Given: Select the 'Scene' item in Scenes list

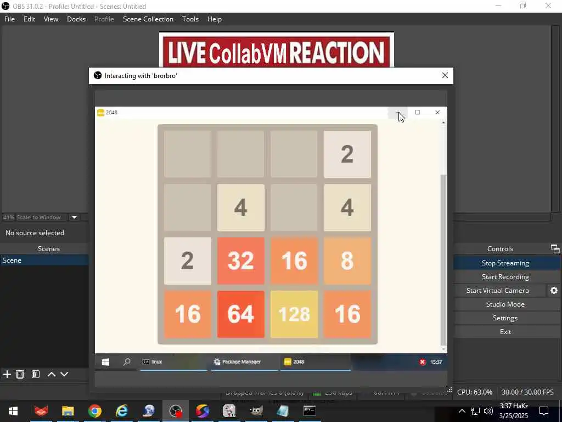Looking at the screenshot, I should [x=44, y=260].
